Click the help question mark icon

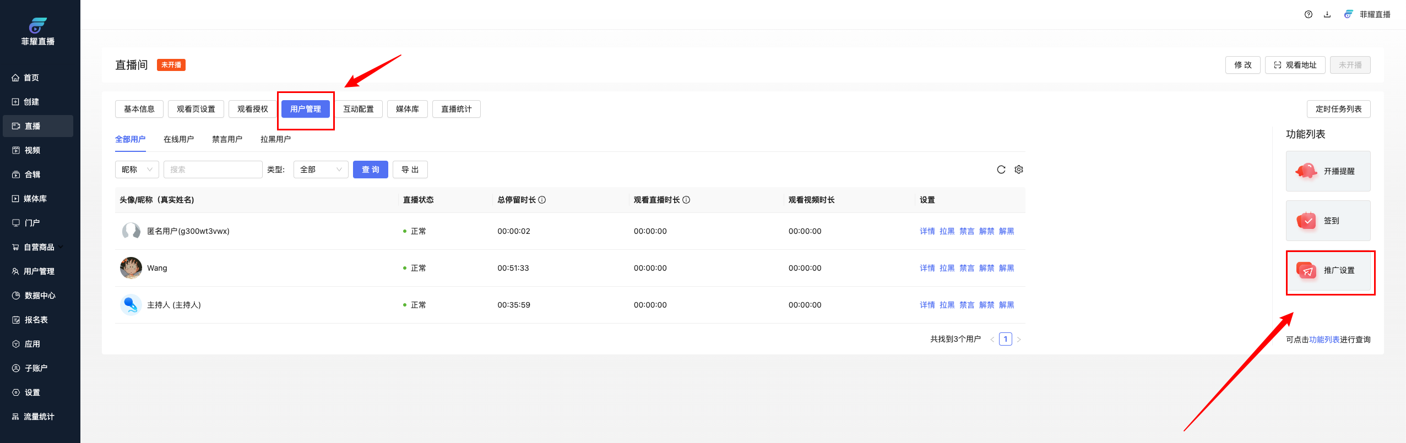click(x=1308, y=14)
